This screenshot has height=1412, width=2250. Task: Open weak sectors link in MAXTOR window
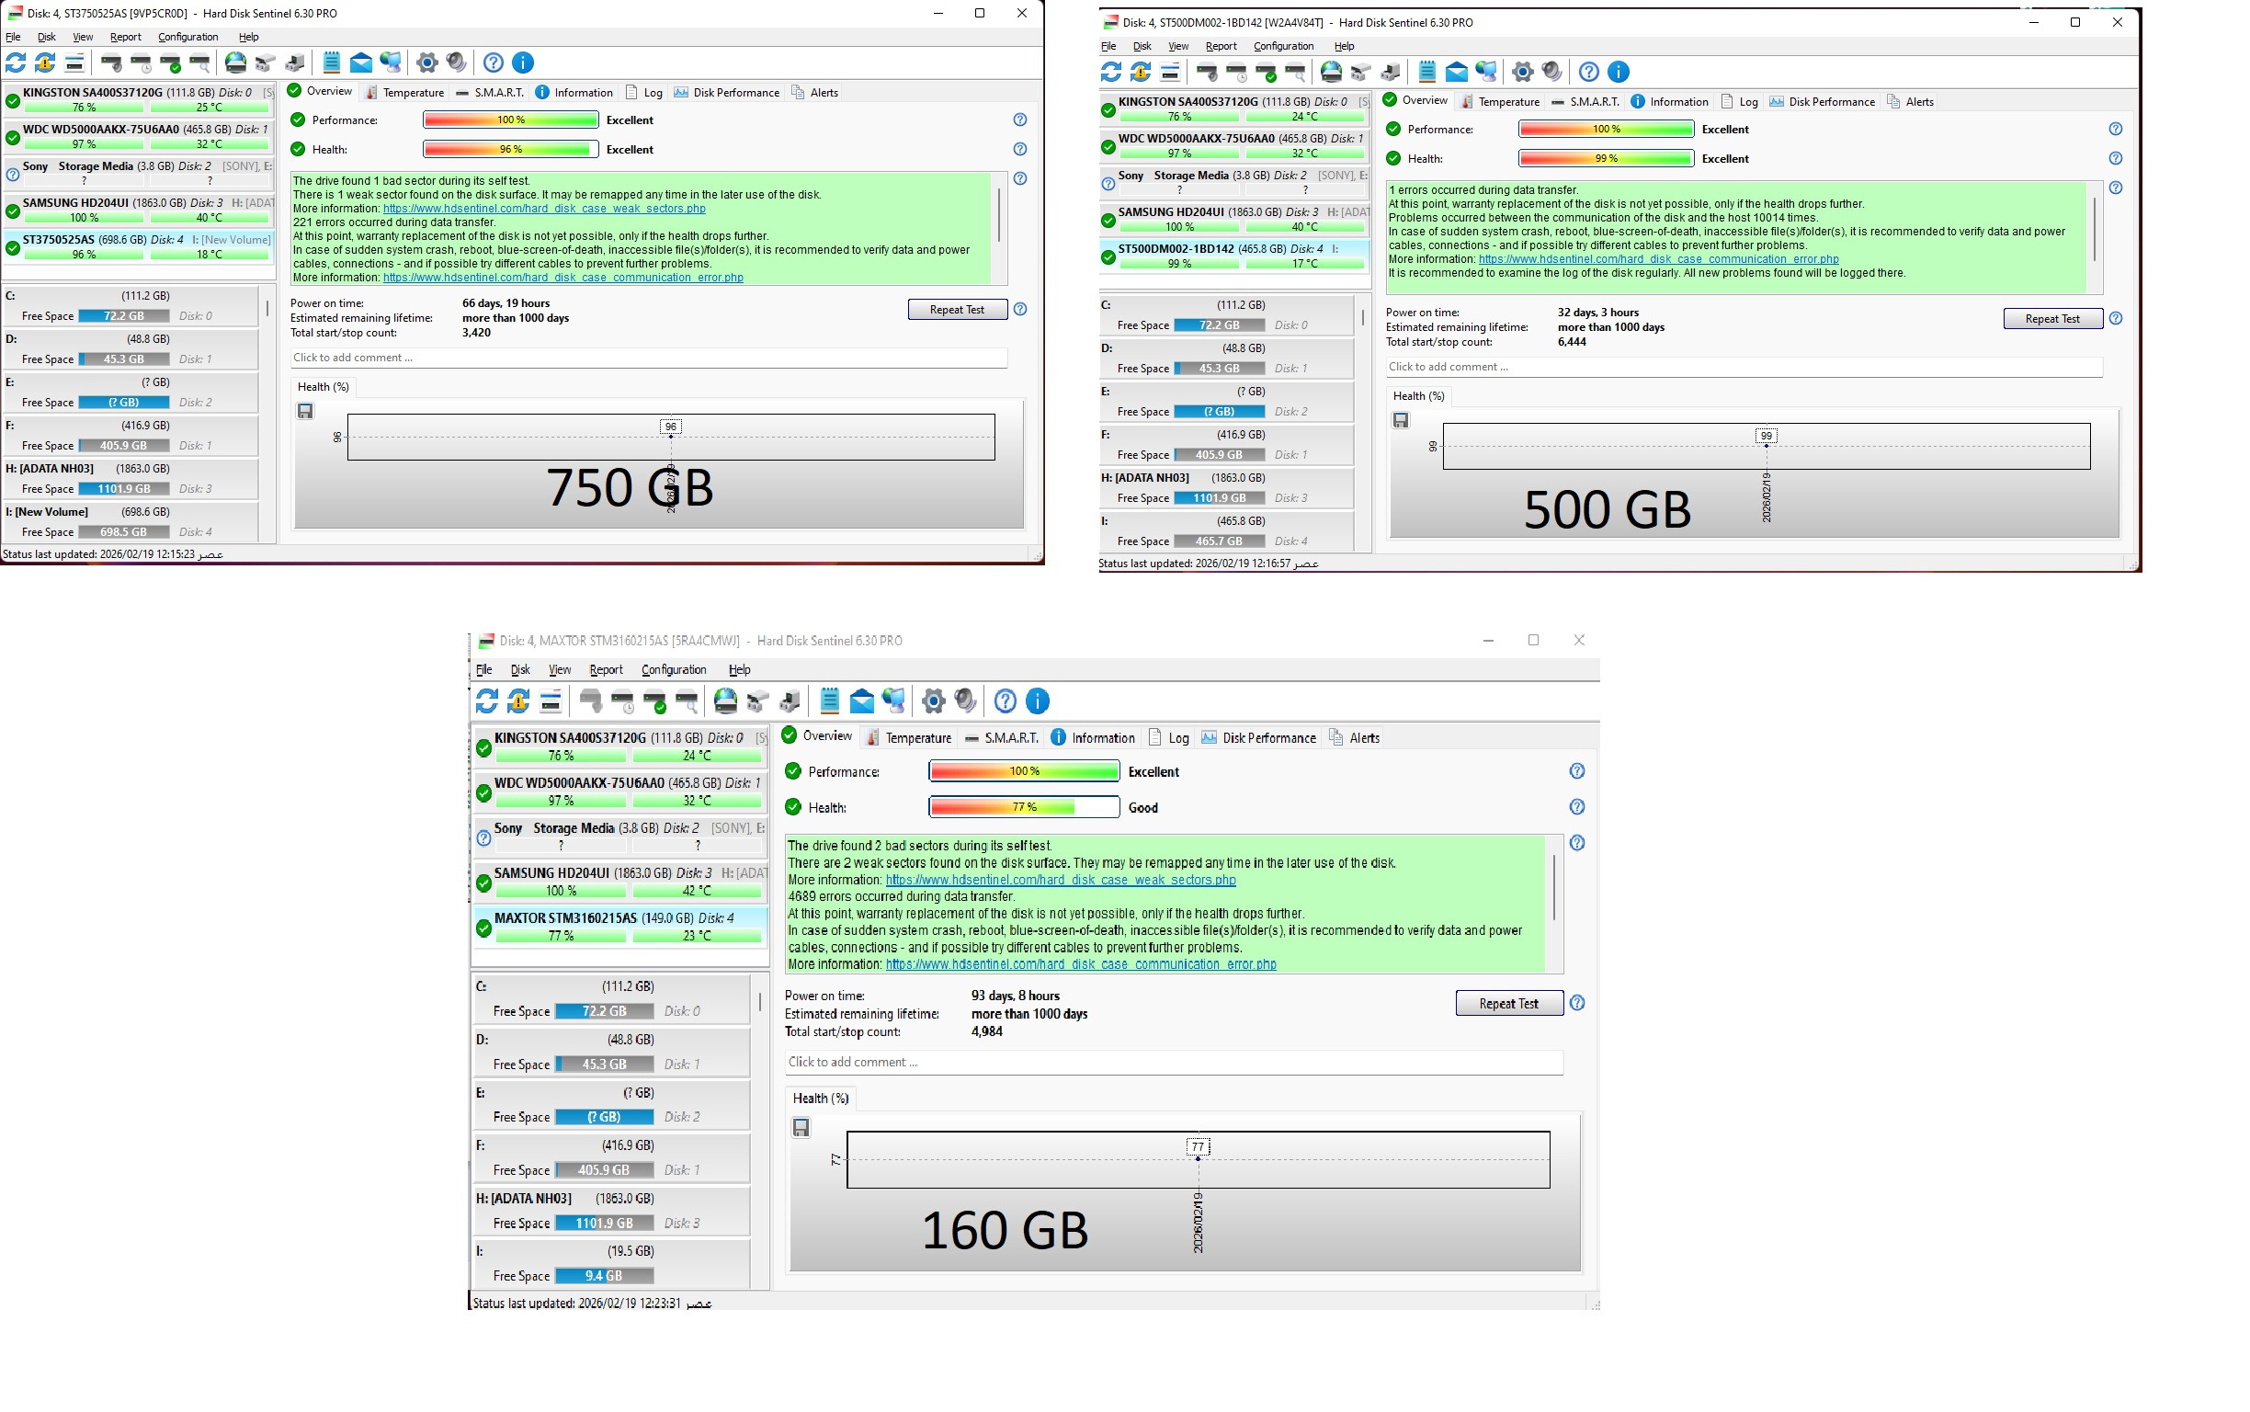coord(1060,880)
